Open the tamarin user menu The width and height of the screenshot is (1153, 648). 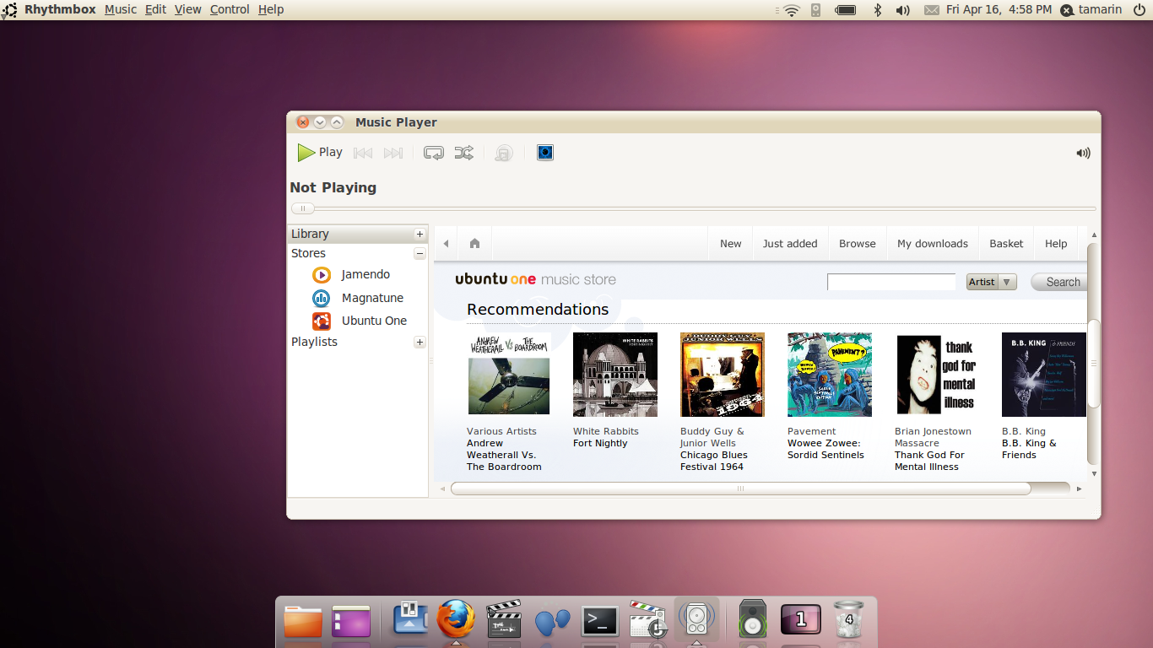1091,9
